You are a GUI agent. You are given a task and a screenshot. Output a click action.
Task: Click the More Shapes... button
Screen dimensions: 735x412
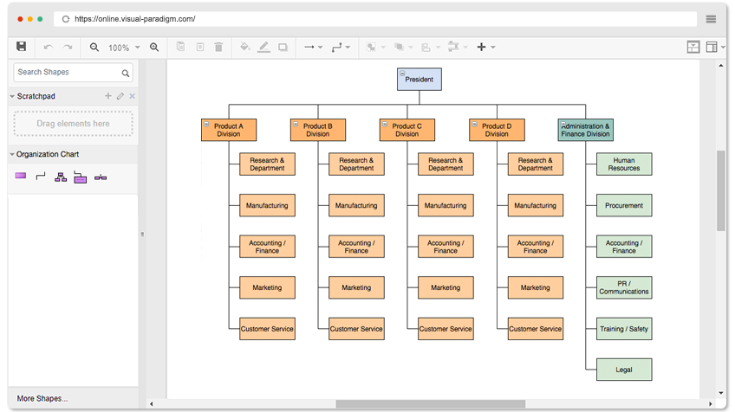click(42, 398)
